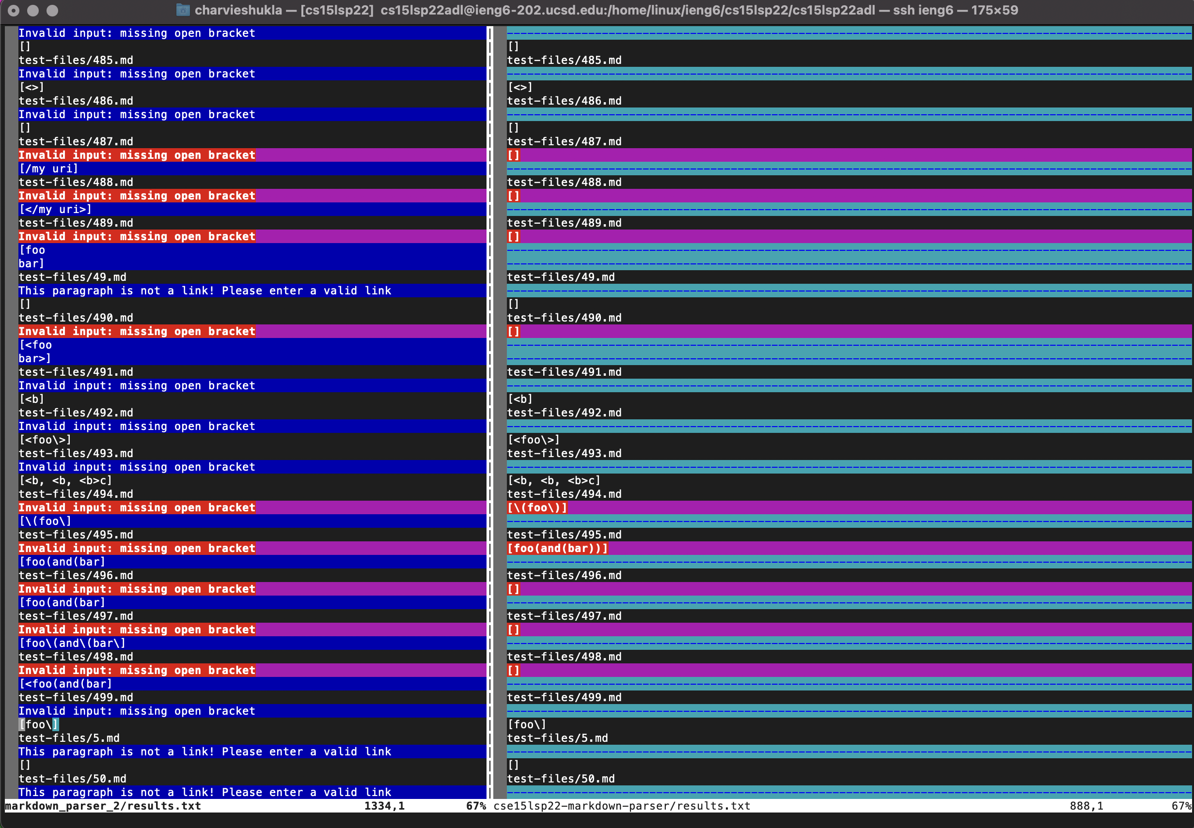Click the gray minimize window button
This screenshot has height=828, width=1194.
[33, 10]
